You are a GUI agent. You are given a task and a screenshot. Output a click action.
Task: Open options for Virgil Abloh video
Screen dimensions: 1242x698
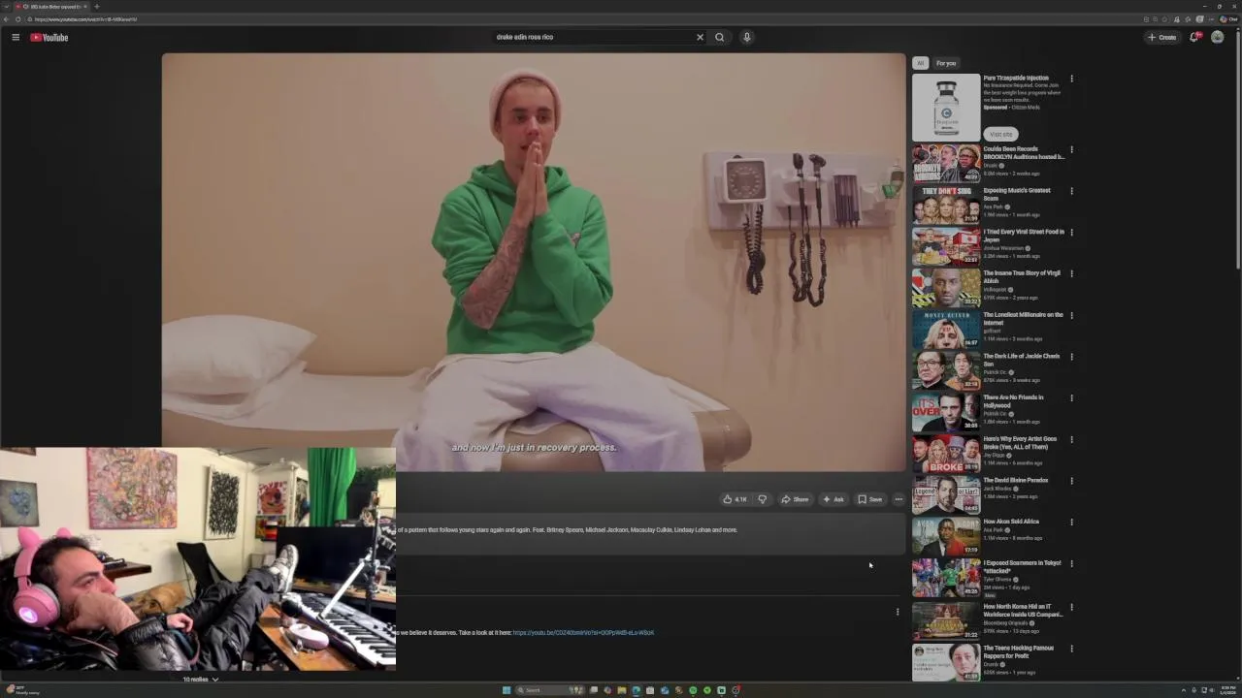(1072, 274)
